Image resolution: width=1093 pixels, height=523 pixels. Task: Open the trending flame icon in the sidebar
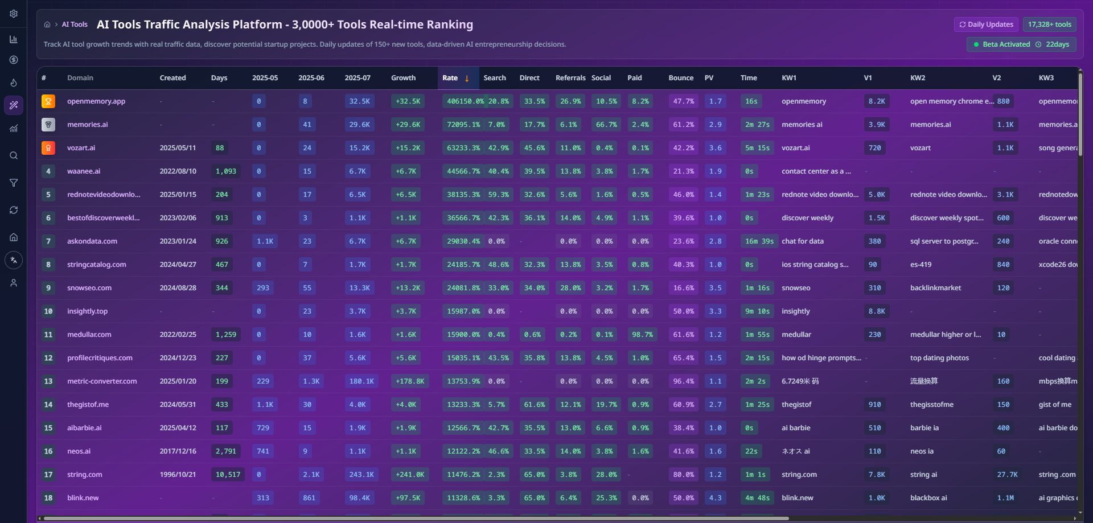(14, 83)
